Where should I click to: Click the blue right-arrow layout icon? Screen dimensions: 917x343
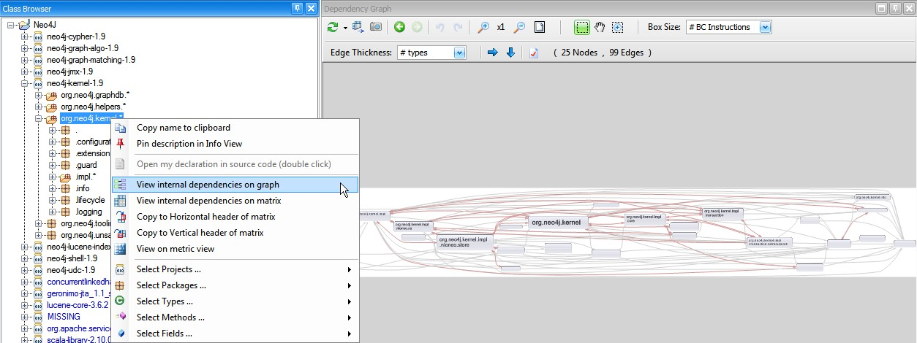[492, 53]
